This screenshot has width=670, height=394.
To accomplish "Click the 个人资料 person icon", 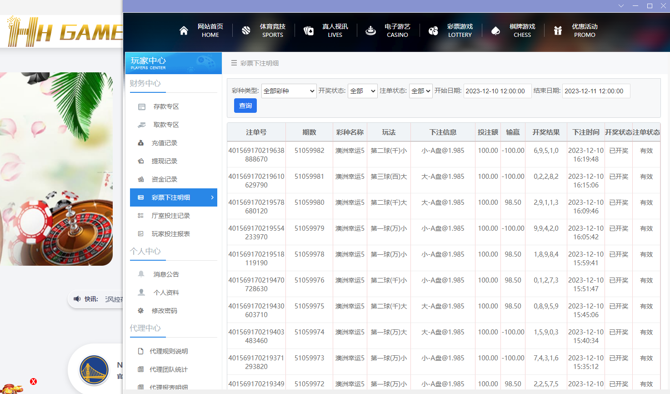I will click(x=141, y=292).
